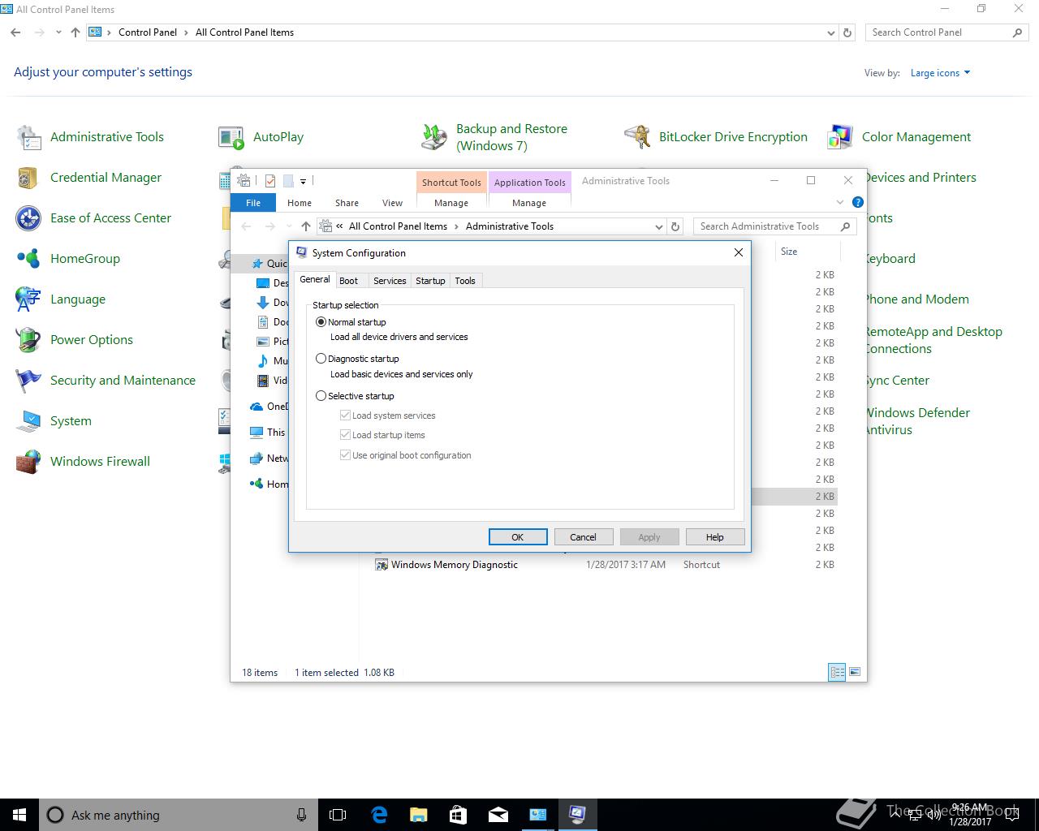Switch to details view in Explorer status bar

(x=837, y=672)
